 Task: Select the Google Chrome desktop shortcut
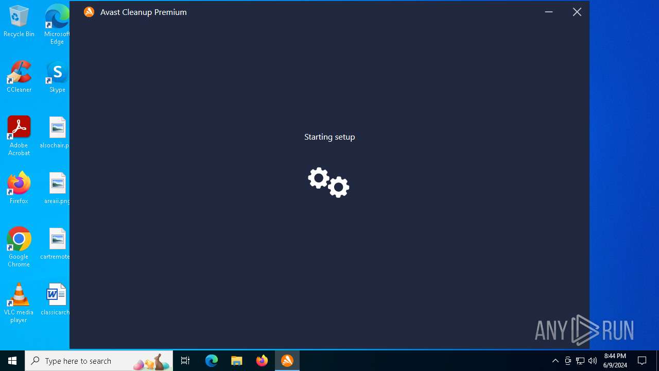click(19, 247)
